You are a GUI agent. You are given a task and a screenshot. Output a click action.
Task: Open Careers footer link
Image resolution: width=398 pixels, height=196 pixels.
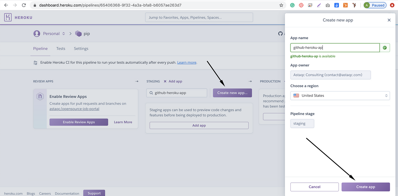pyautogui.click(x=45, y=194)
